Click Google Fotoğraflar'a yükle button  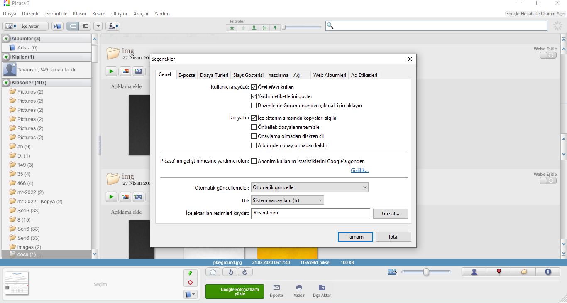(x=235, y=291)
